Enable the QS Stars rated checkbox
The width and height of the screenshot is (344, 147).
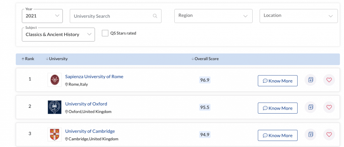click(x=105, y=33)
